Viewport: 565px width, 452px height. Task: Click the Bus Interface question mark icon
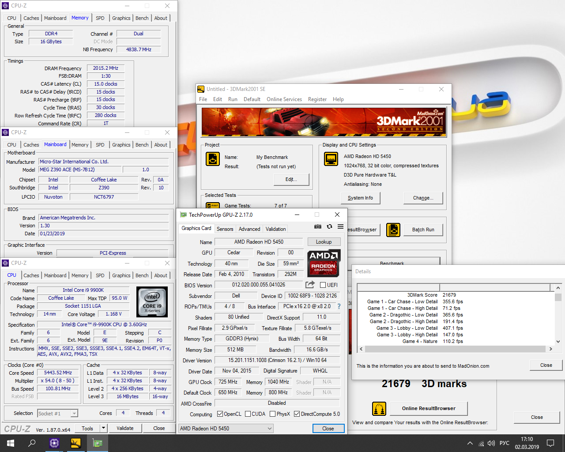click(x=339, y=306)
